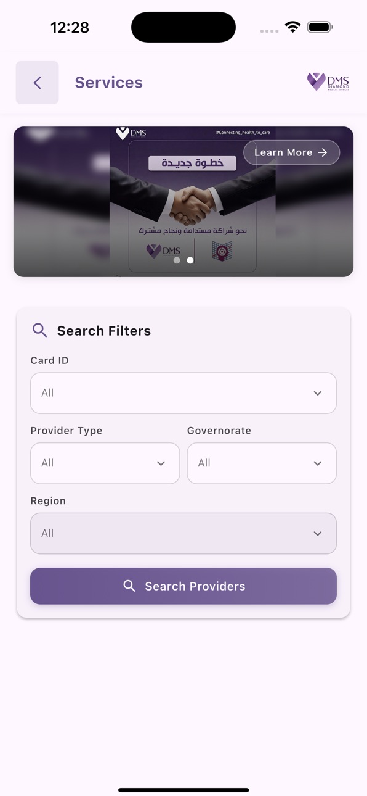The image size is (367, 796).
Task: Select the second banner page dot
Action: tap(190, 260)
